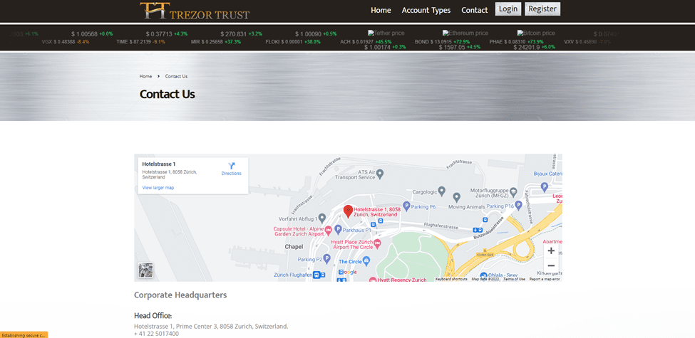Click the Login button
This screenshot has height=338, width=695.
pyautogui.click(x=508, y=9)
